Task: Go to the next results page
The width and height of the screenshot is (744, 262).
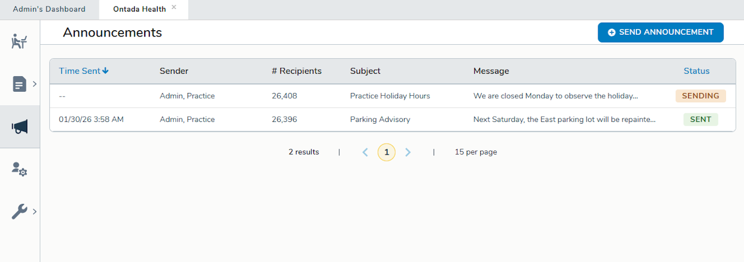Action: click(x=408, y=152)
